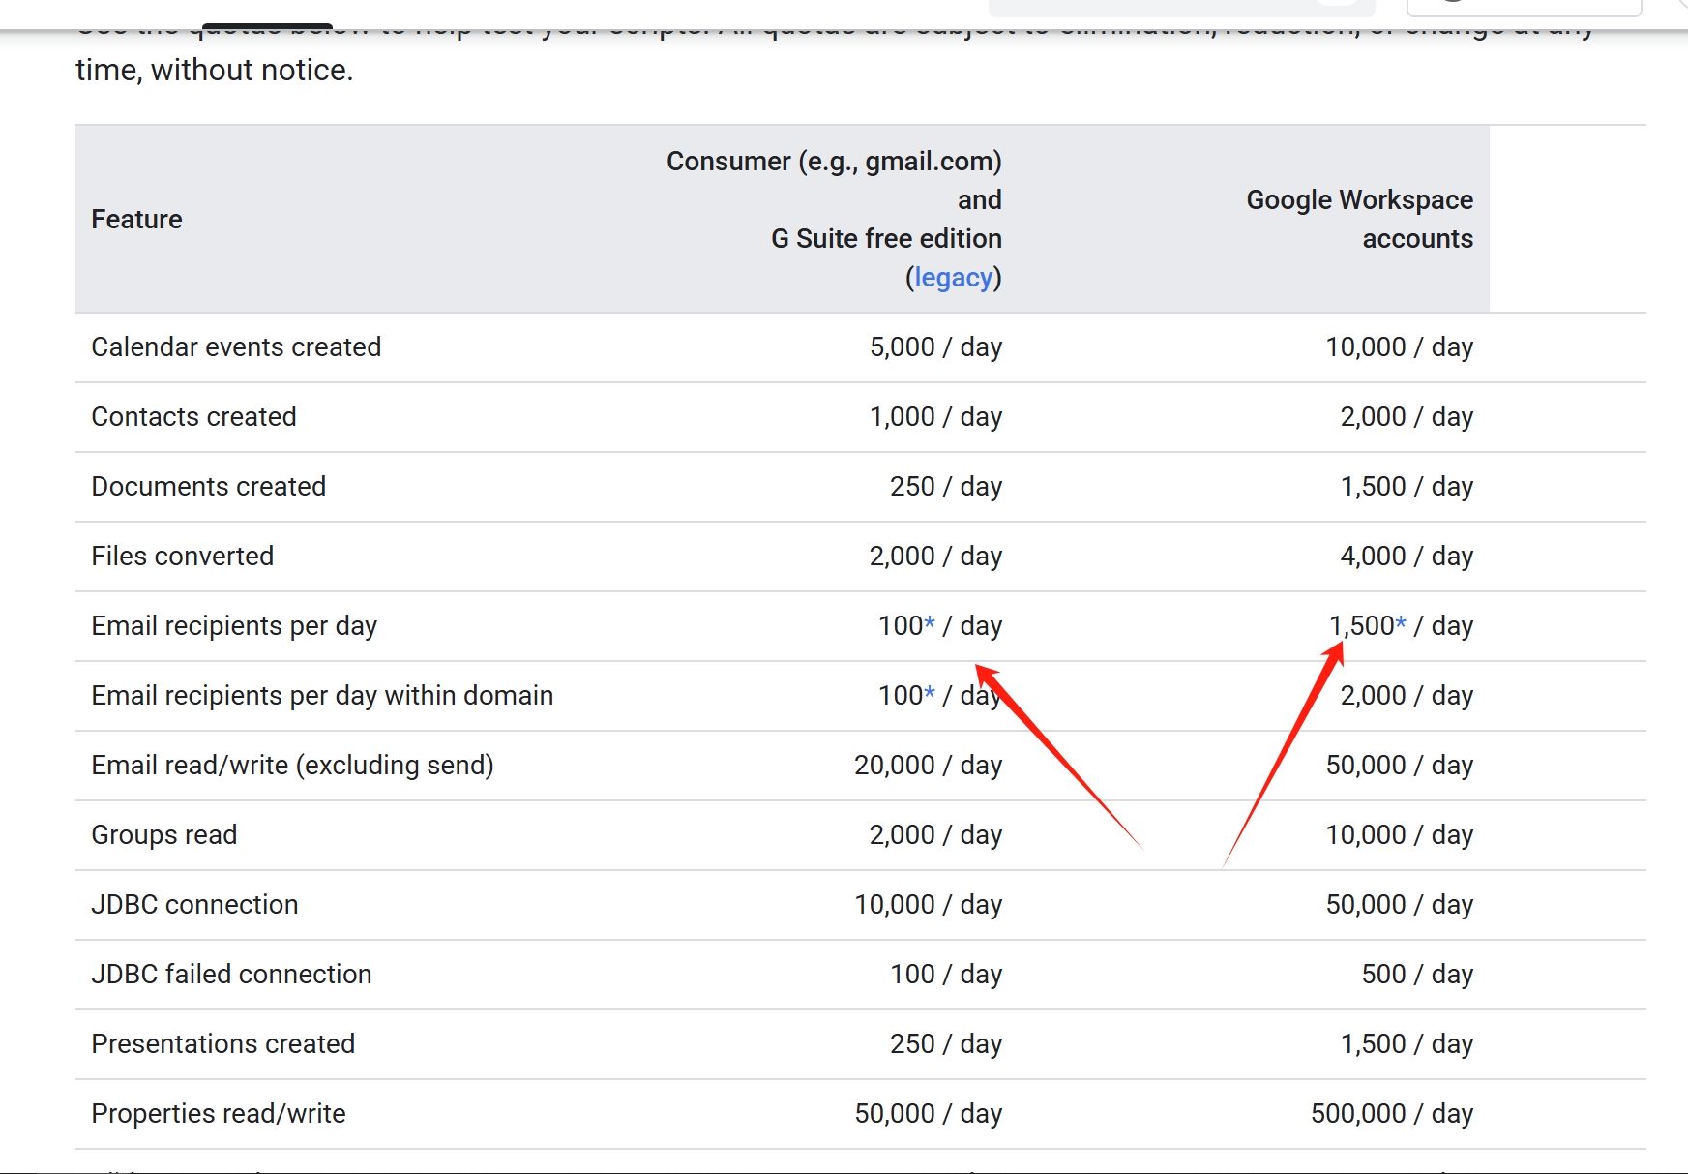Click the "Email recipients per day within domain" label
The height and width of the screenshot is (1174, 1688).
coord(322,696)
